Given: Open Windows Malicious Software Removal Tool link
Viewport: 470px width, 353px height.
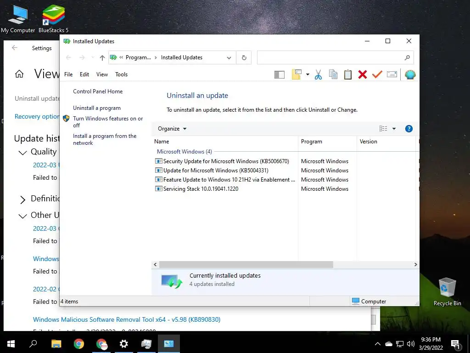Looking at the screenshot, I should pos(127,319).
